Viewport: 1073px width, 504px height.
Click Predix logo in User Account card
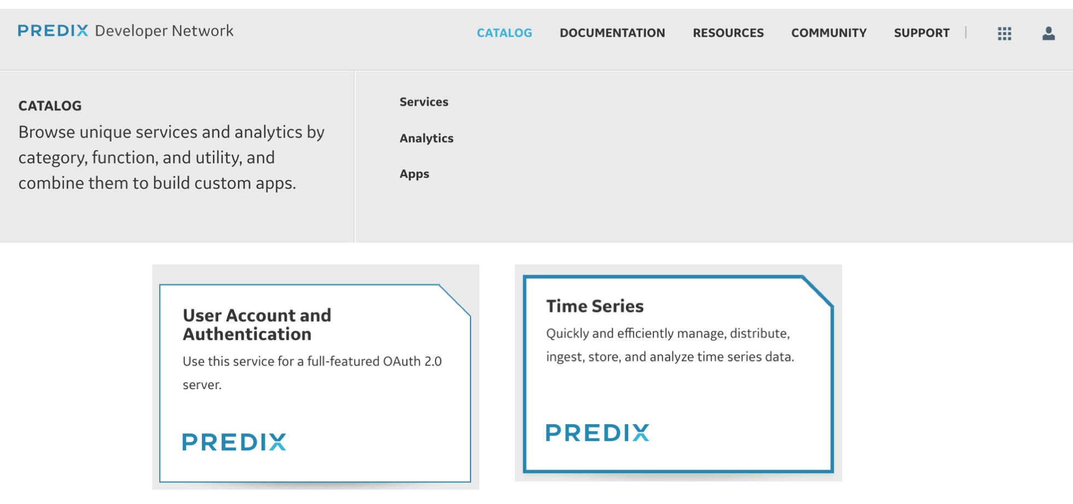point(234,442)
